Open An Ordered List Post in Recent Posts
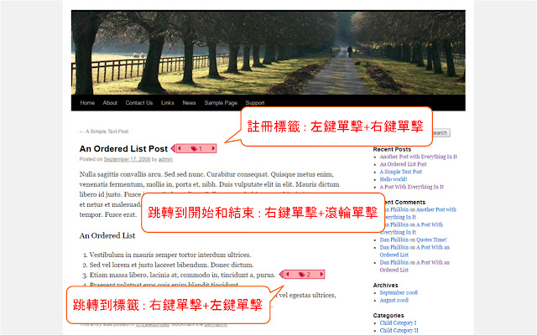The image size is (537, 335). click(403, 164)
